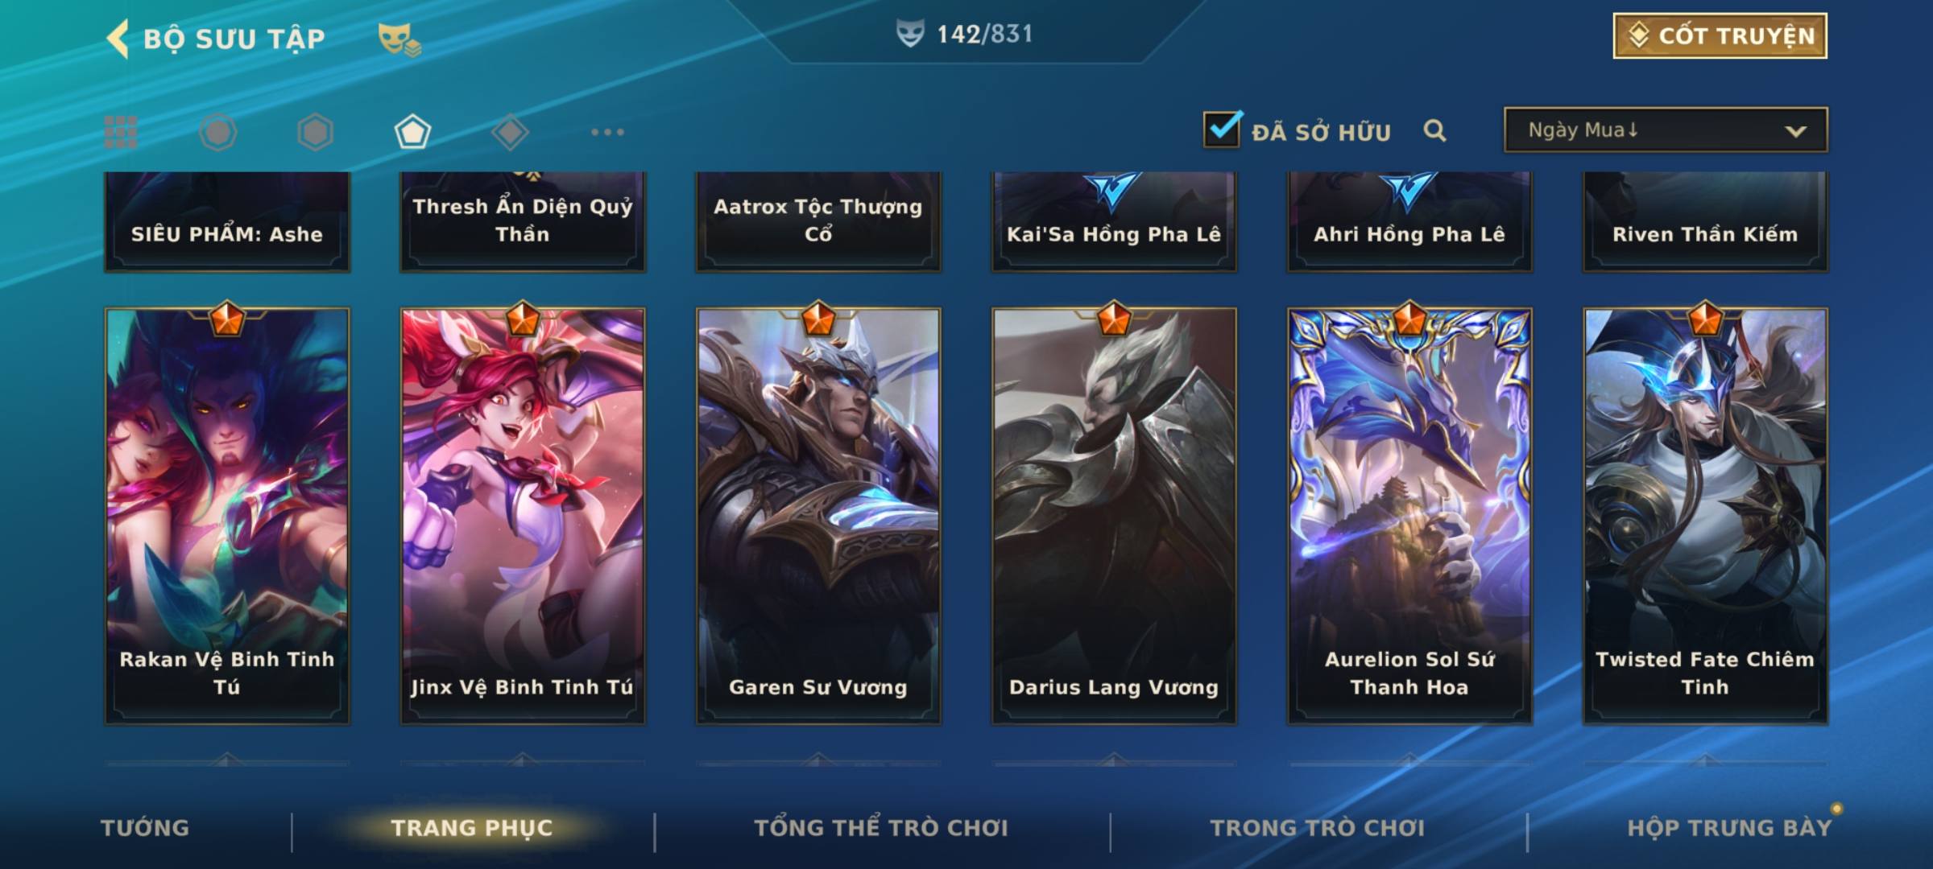
Task: Click the search magnifier icon
Action: coord(1434,130)
